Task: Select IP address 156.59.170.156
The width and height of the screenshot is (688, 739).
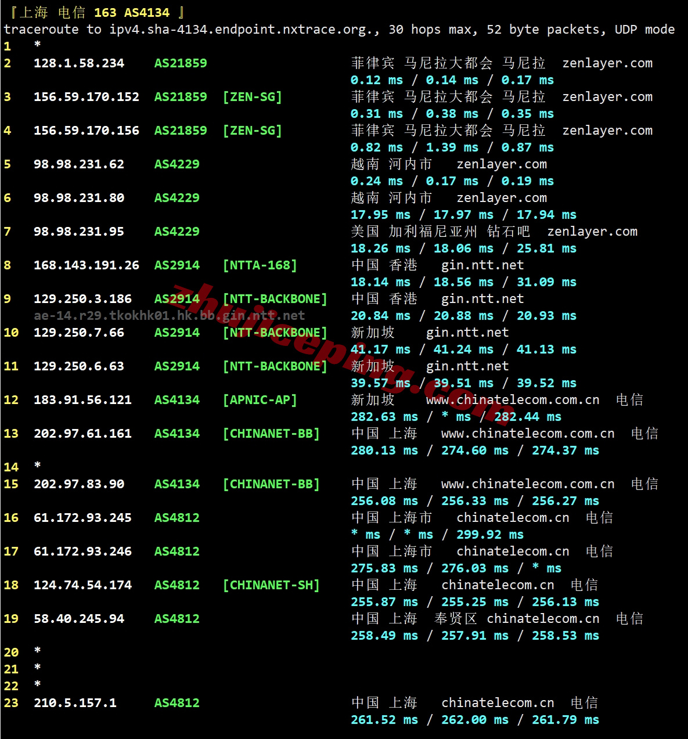Action: [x=87, y=131]
